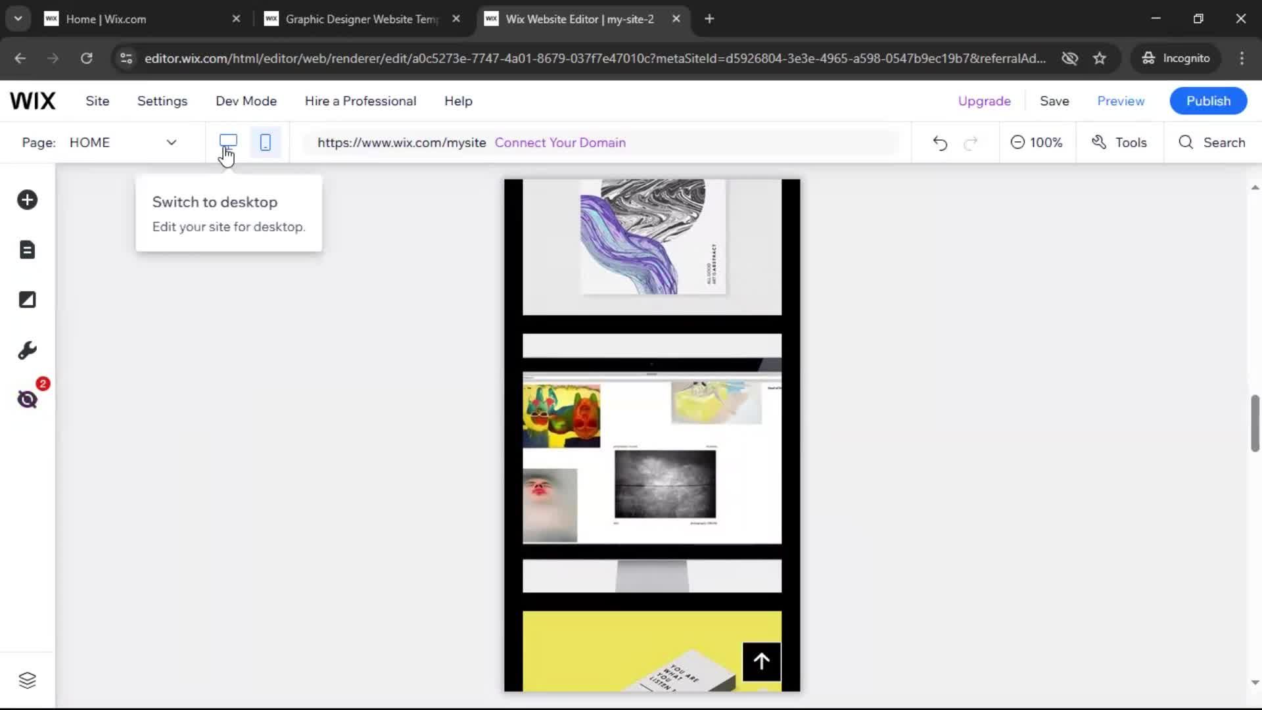
Task: Switch editor to mobile view
Action: pos(266,142)
